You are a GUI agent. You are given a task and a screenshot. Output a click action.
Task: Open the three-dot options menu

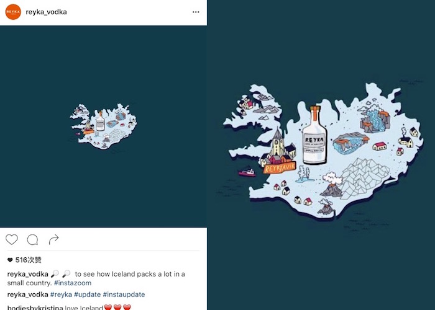coord(196,12)
